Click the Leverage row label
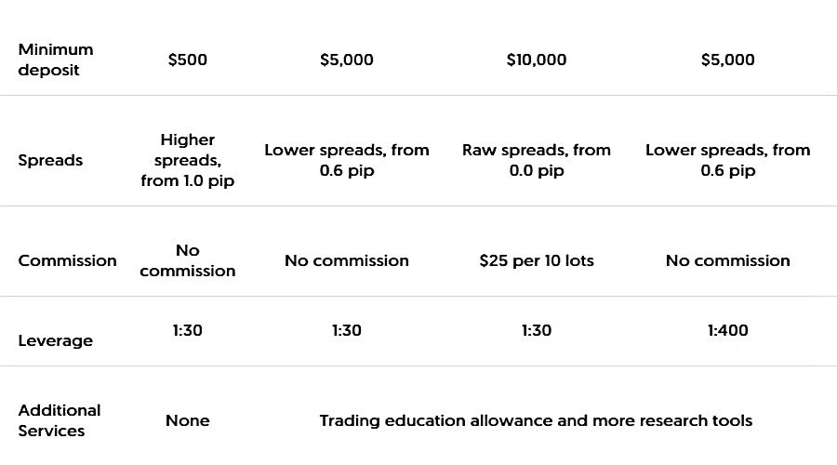Viewport: 837px width, 465px height. (56, 340)
